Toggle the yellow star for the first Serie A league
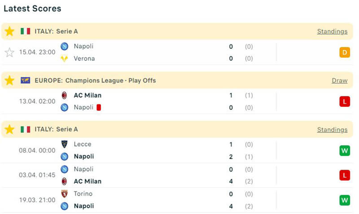 point(9,31)
